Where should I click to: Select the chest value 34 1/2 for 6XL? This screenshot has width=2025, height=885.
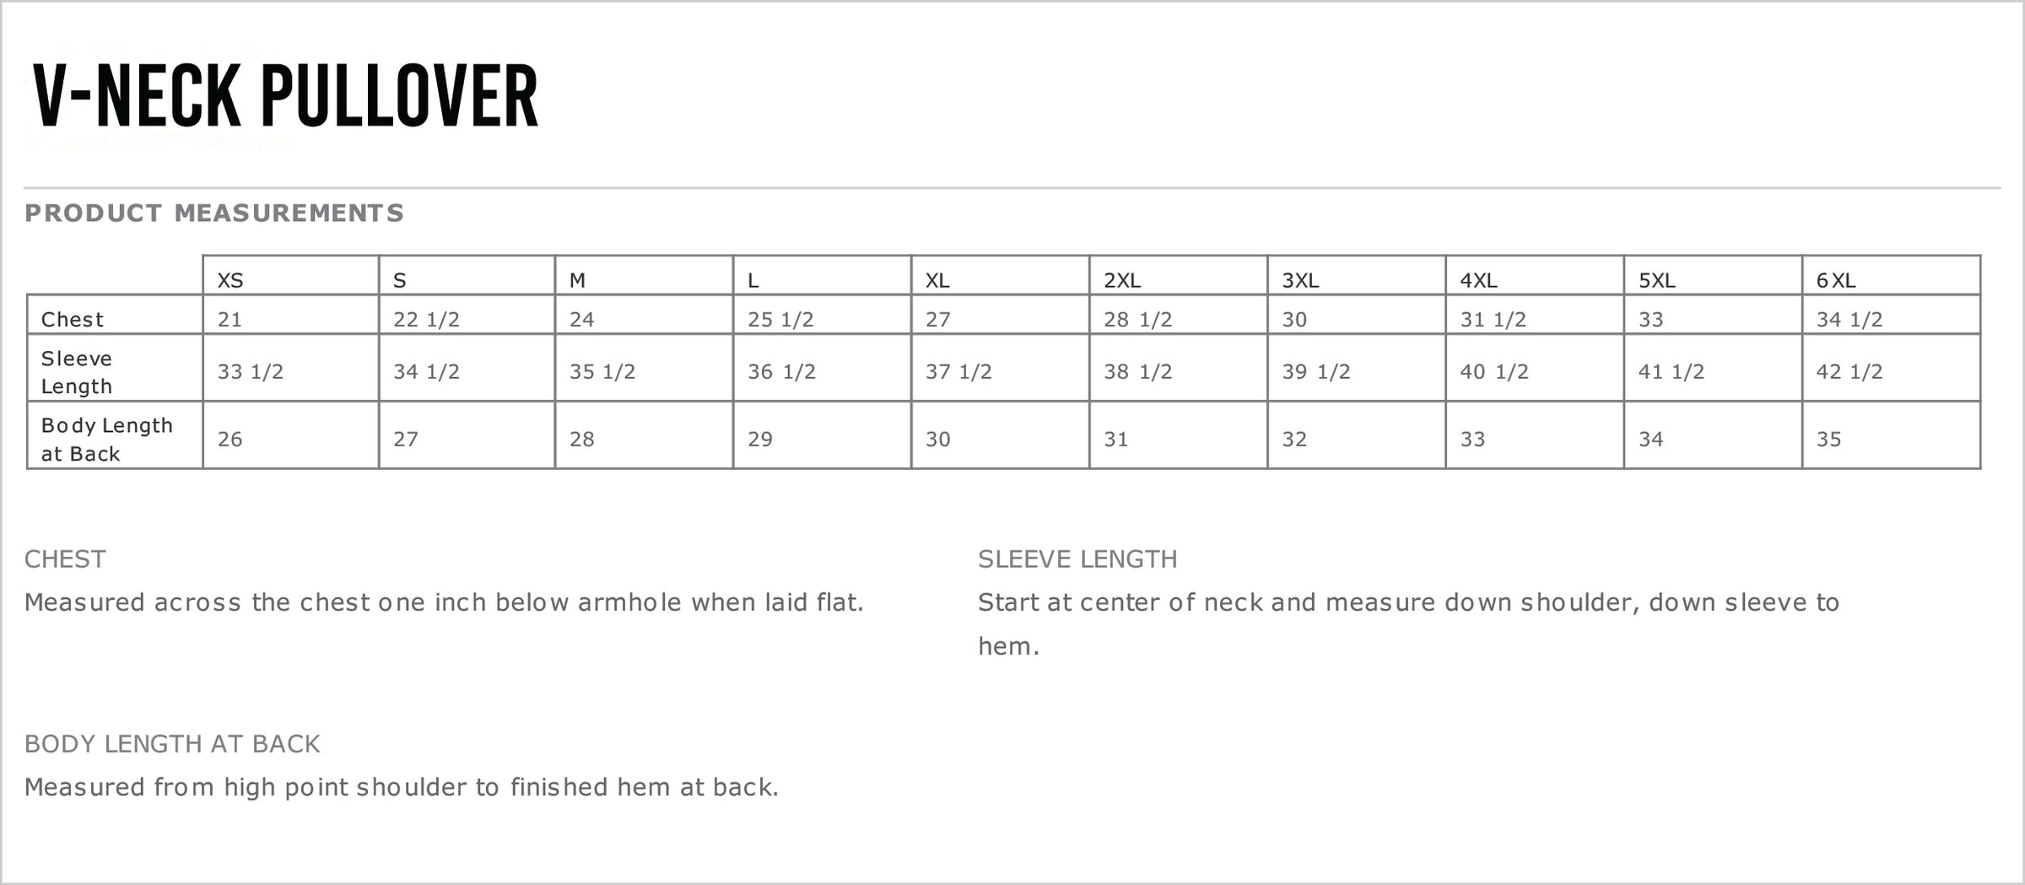(1849, 320)
